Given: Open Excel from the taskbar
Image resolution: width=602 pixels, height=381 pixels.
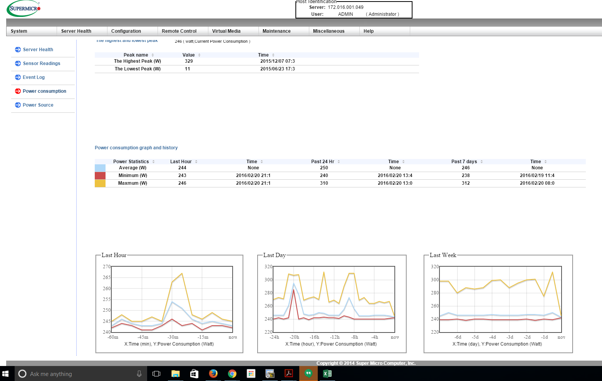Looking at the screenshot, I should (327, 374).
